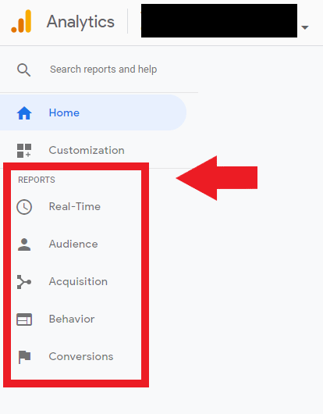This screenshot has height=414, width=323.
Task: Expand the Acquisition reports section
Action: (x=78, y=282)
